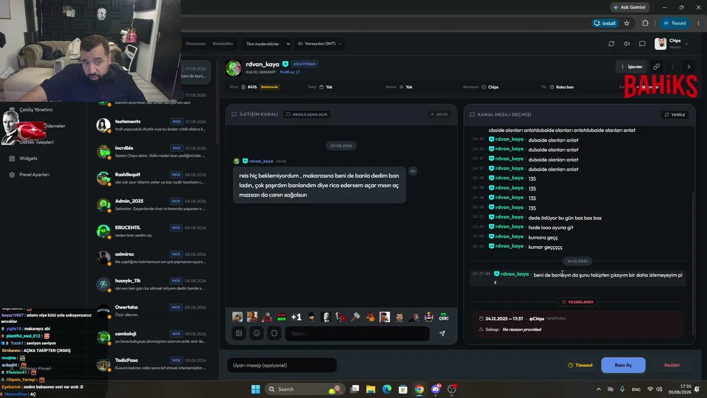Insert the Turkish flag emote
Image resolution: width=707 pixels, height=398 pixels.
click(341, 317)
